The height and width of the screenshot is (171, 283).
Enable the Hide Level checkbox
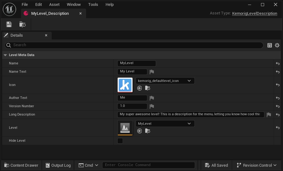pyautogui.click(x=120, y=141)
